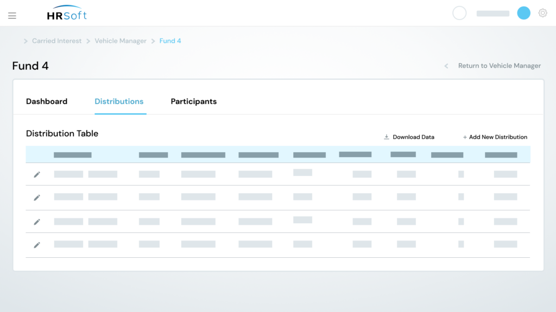Open the hamburger menu
The image size is (556, 312).
tap(12, 16)
